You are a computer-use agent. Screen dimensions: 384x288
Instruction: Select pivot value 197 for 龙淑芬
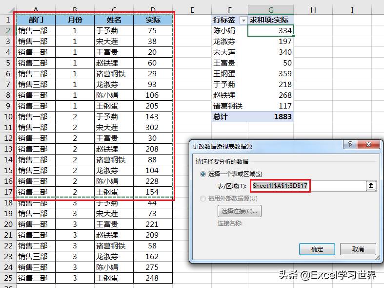click(x=271, y=42)
